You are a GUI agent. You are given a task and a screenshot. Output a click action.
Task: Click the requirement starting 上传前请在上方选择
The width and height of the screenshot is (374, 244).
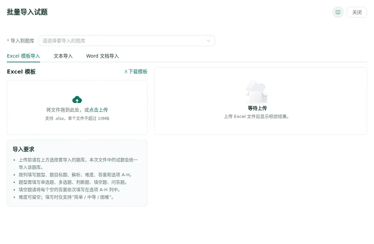pos(78,164)
